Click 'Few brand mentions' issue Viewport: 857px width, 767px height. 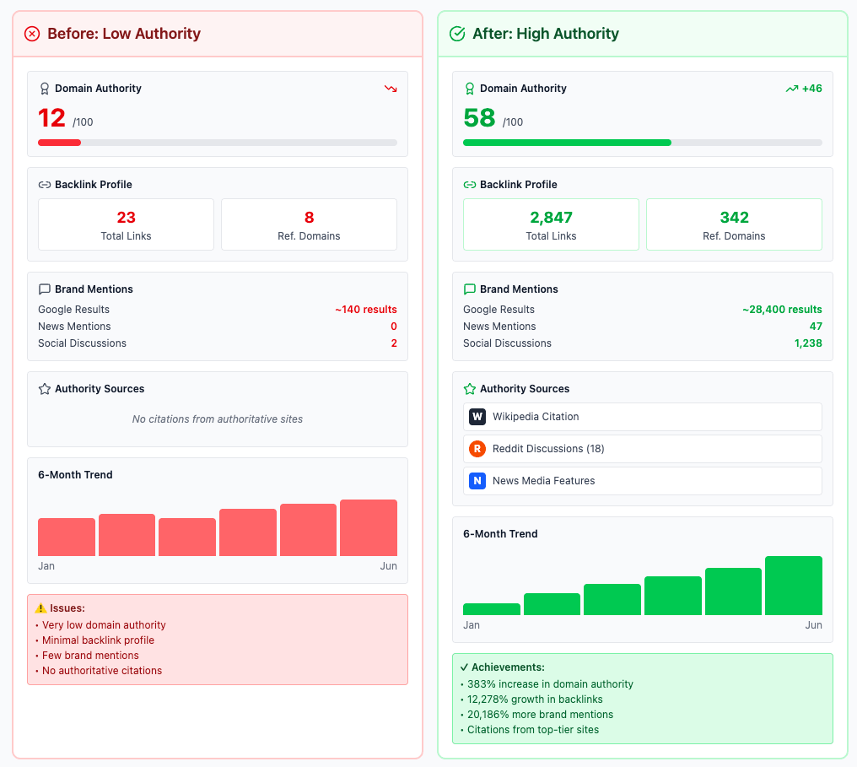[90, 656]
